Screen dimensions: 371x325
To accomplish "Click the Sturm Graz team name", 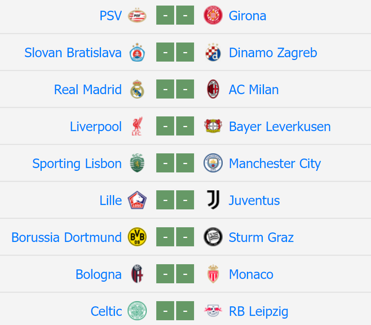I will click(261, 238).
